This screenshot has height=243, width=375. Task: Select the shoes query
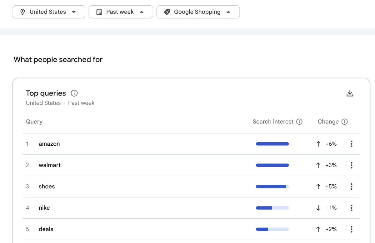pyautogui.click(x=47, y=187)
